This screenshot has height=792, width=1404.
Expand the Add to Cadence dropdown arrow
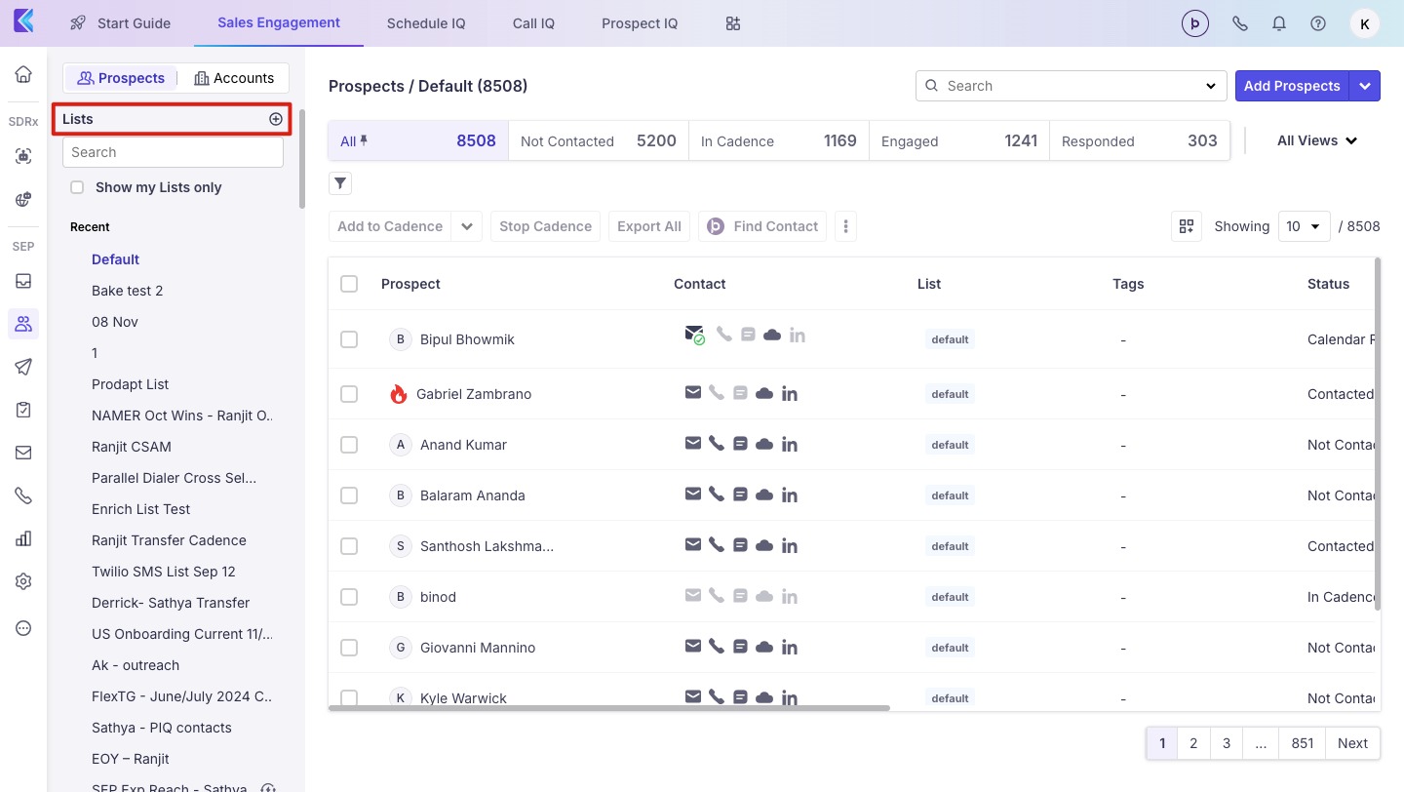coord(467,226)
